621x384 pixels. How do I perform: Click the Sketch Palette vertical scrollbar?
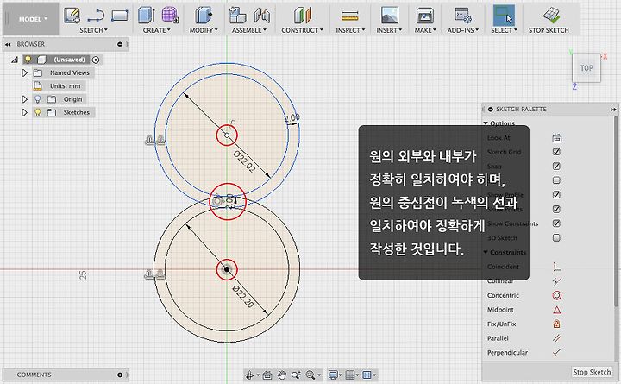(616, 212)
